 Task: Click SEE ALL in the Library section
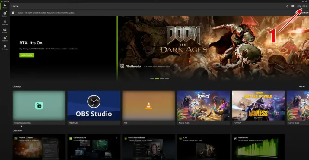[x=302, y=86]
